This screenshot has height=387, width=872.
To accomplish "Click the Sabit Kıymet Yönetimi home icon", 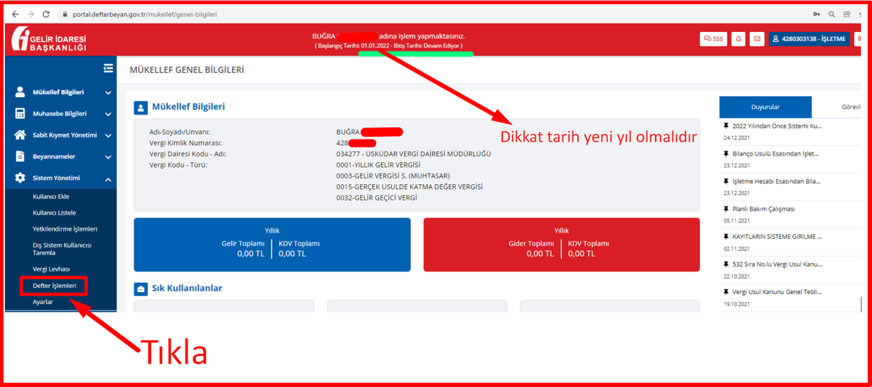I will point(20,135).
